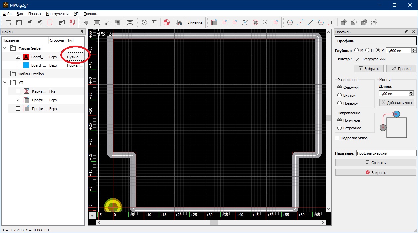Click the Subtract shapes dashed-circle icon

[354, 22]
